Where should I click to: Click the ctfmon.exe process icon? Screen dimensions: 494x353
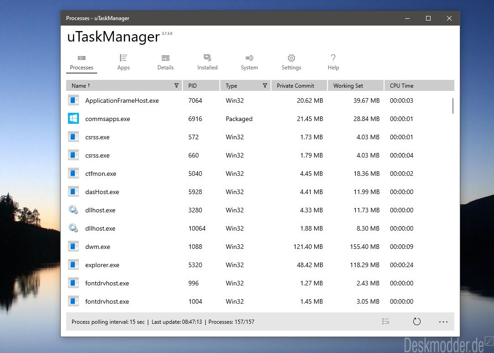(x=73, y=174)
